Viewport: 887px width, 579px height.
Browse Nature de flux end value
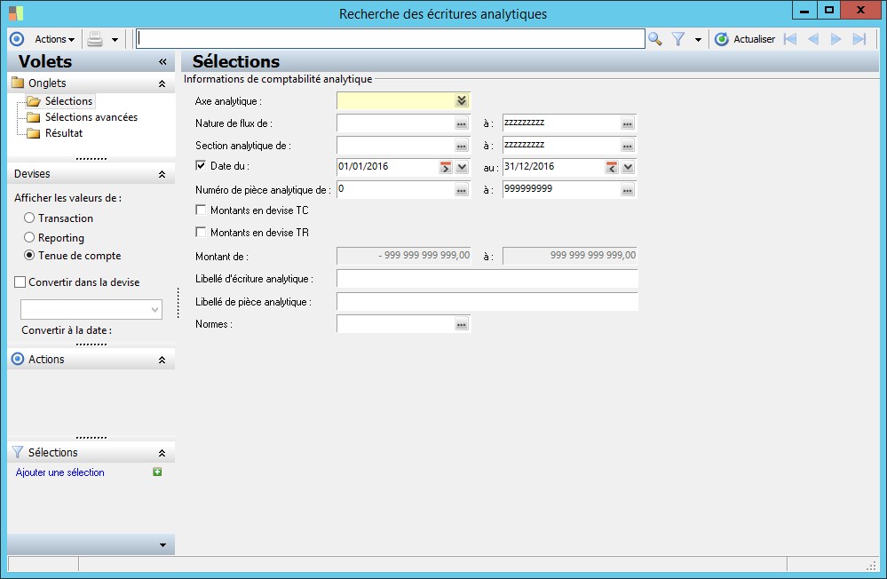coord(628,123)
